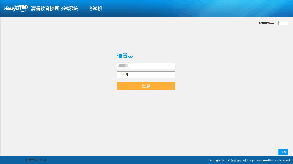293x164 pixels.
Task: Click the 请登录 heading text
Action: pos(125,56)
